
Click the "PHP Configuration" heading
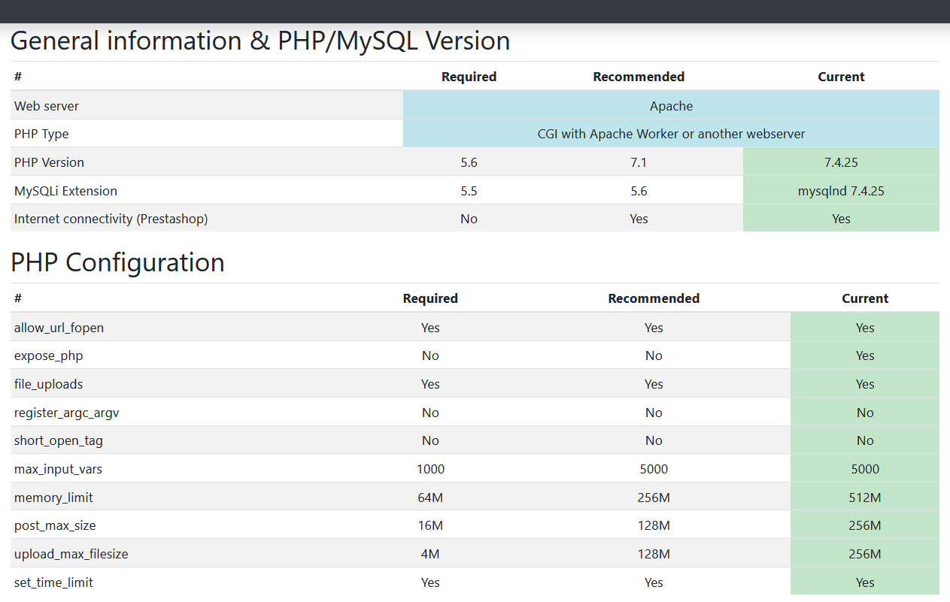click(x=117, y=262)
